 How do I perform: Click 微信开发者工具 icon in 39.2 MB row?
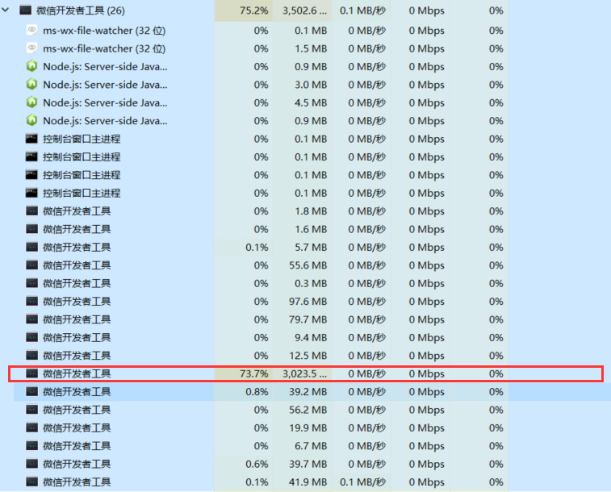click(31, 391)
